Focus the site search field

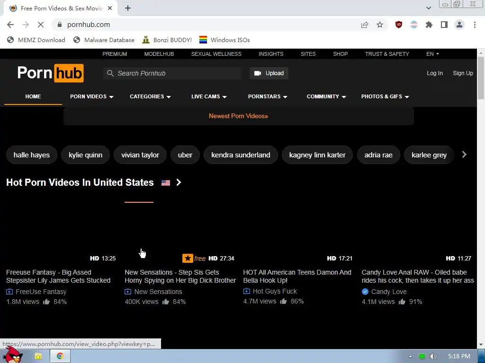(x=172, y=73)
